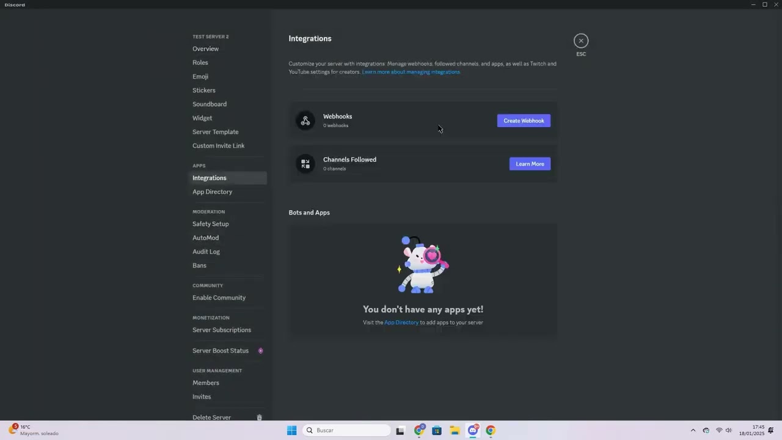Open Chrome with profile badge in taskbar
Image resolution: width=782 pixels, height=440 pixels.
[x=419, y=430]
